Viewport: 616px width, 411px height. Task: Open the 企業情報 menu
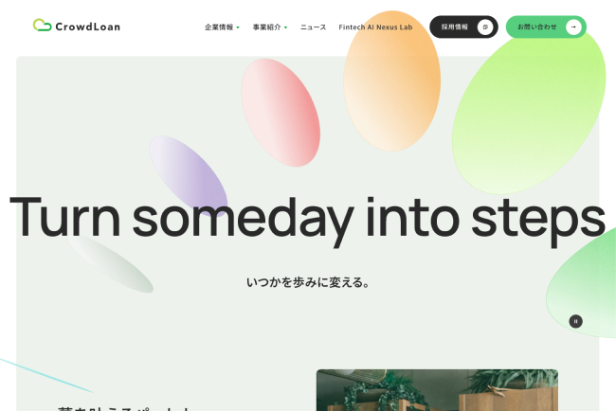[219, 27]
